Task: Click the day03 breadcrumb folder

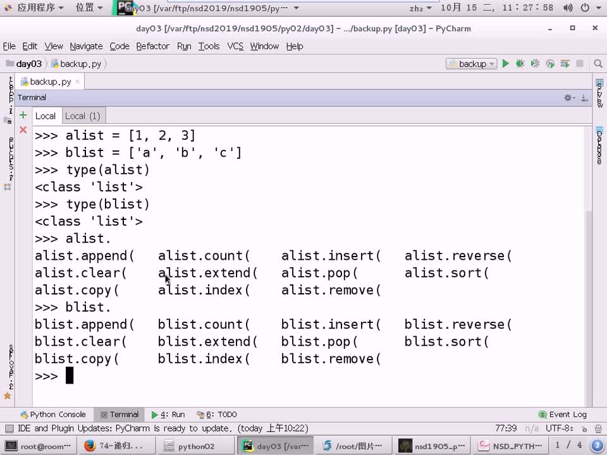Action: point(24,64)
